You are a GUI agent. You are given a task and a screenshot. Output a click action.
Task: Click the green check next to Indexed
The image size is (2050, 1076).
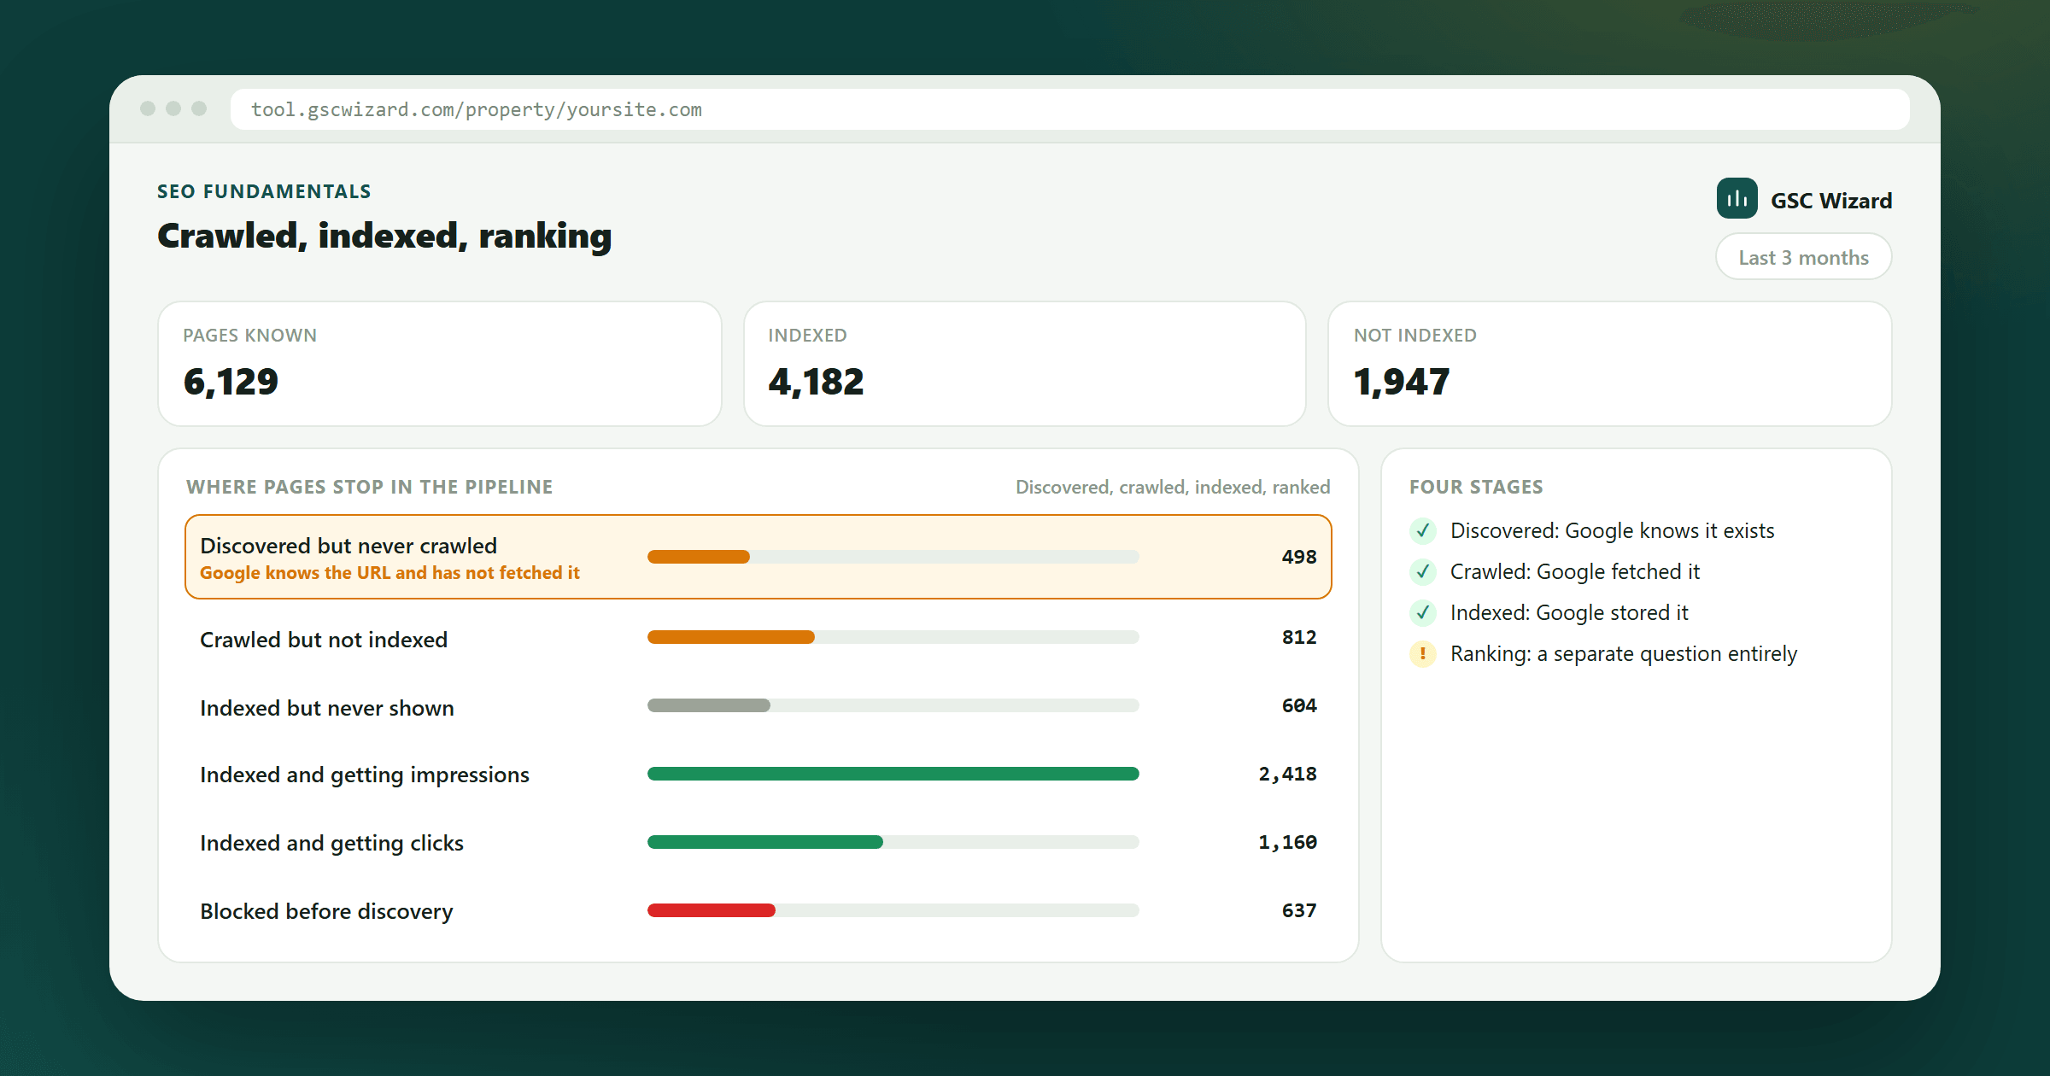click(1422, 613)
